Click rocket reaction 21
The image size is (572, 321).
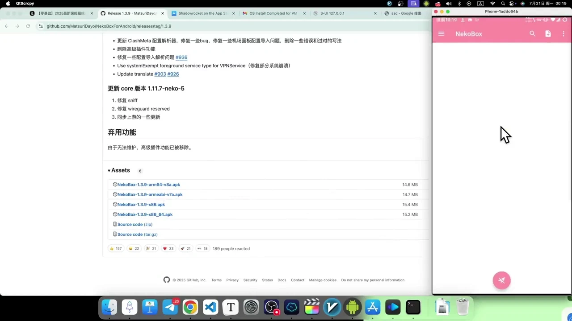click(x=185, y=248)
